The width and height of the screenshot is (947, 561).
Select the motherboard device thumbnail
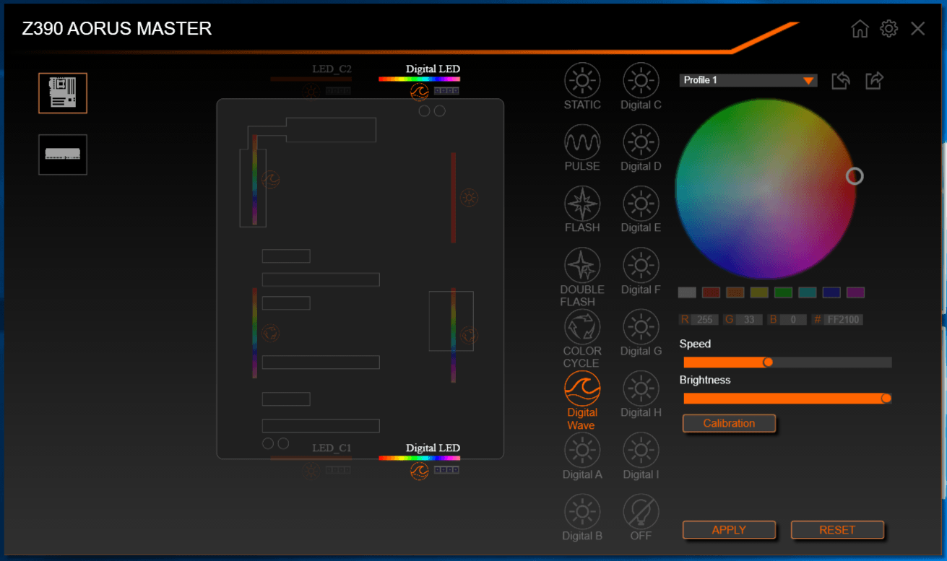63,93
